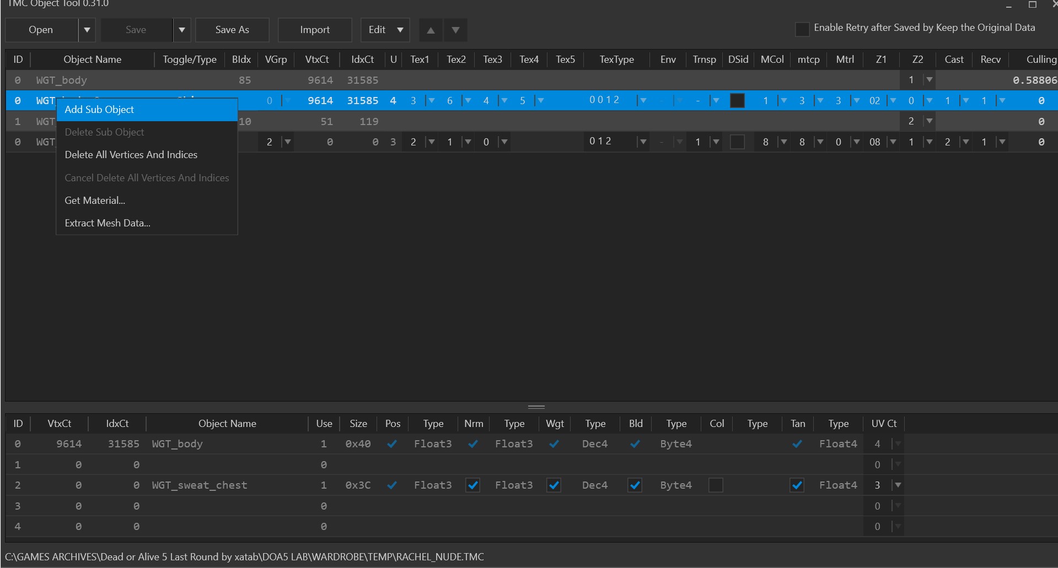
Task: Toggle Tan checkbox for WGT_sweat_chest
Action: pyautogui.click(x=797, y=485)
